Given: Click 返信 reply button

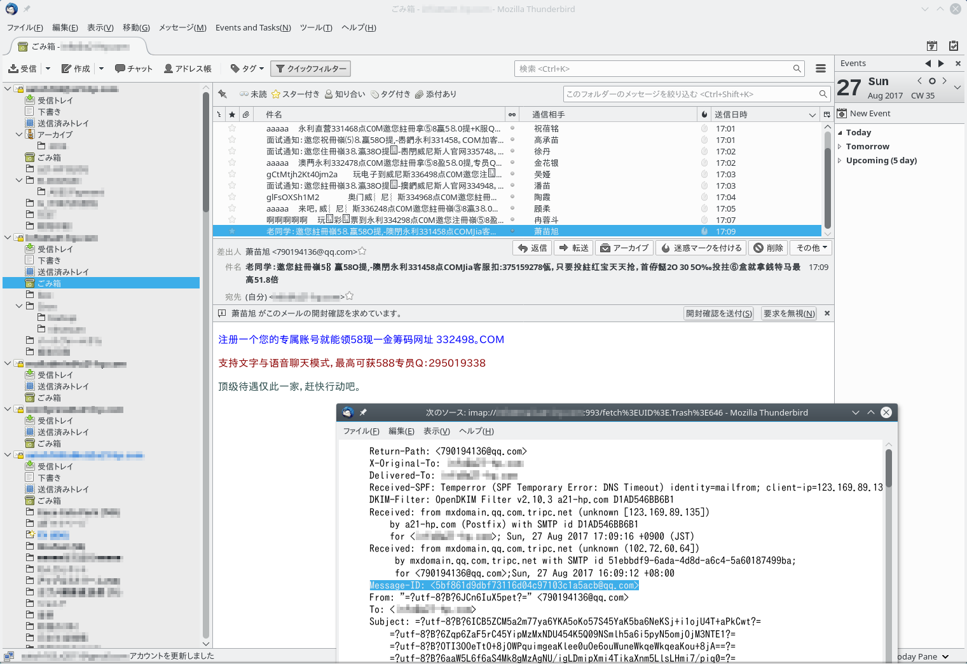Looking at the screenshot, I should click(x=532, y=248).
